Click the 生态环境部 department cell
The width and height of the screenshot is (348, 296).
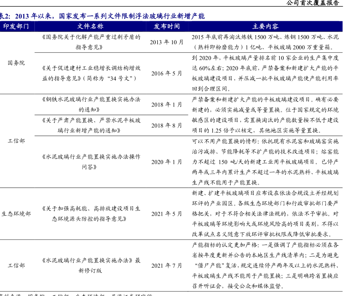(16, 214)
